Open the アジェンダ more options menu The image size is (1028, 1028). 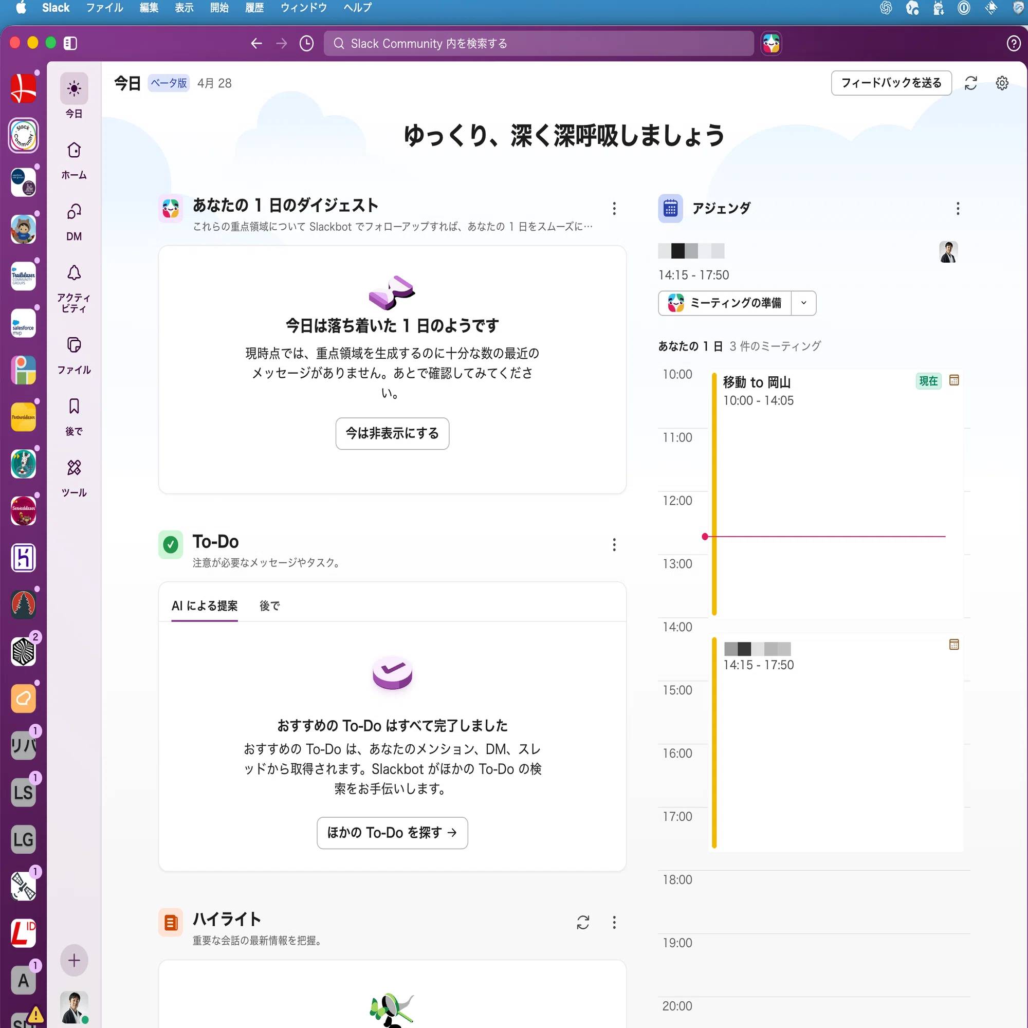(958, 208)
